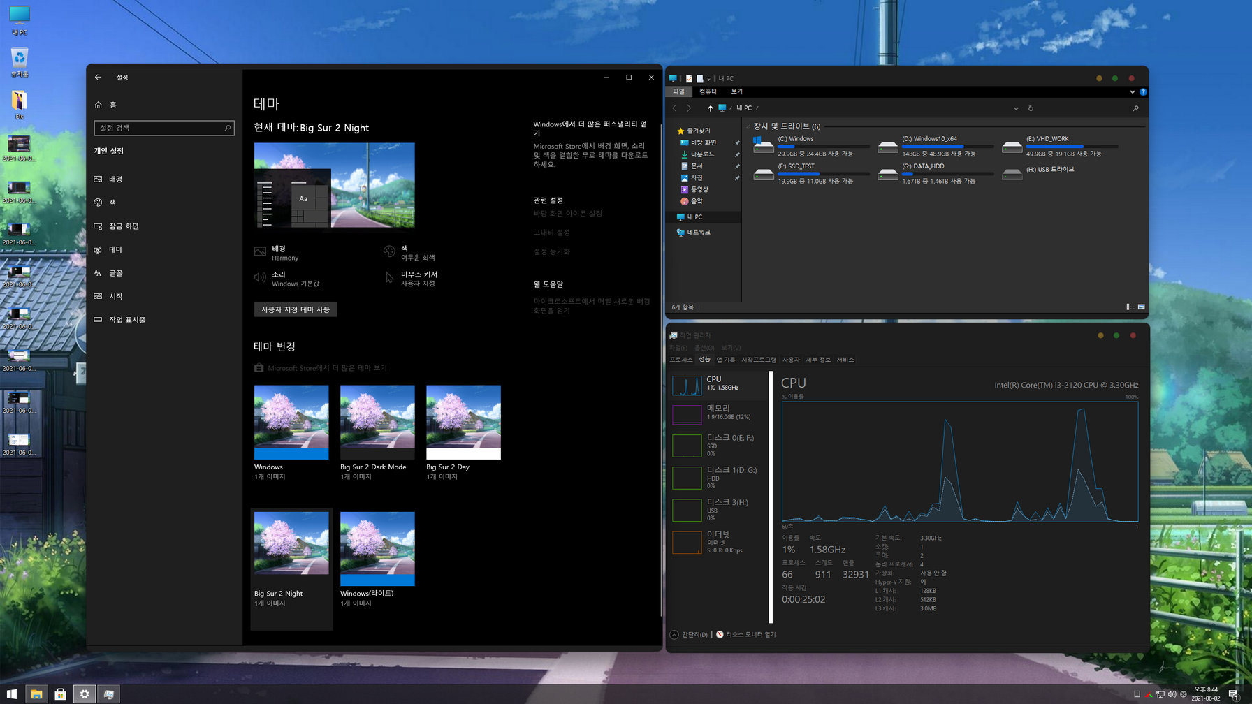Screen dimensions: 1252x704
Task: Click the 색 어두운 회색 color option
Action: (411, 253)
